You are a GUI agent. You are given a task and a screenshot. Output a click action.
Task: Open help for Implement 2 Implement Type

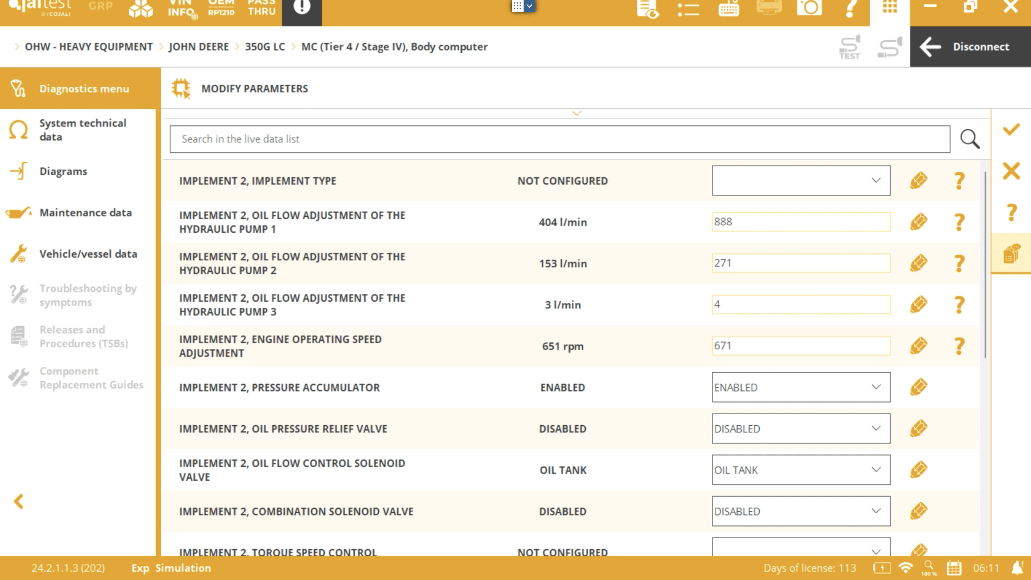pos(959,181)
